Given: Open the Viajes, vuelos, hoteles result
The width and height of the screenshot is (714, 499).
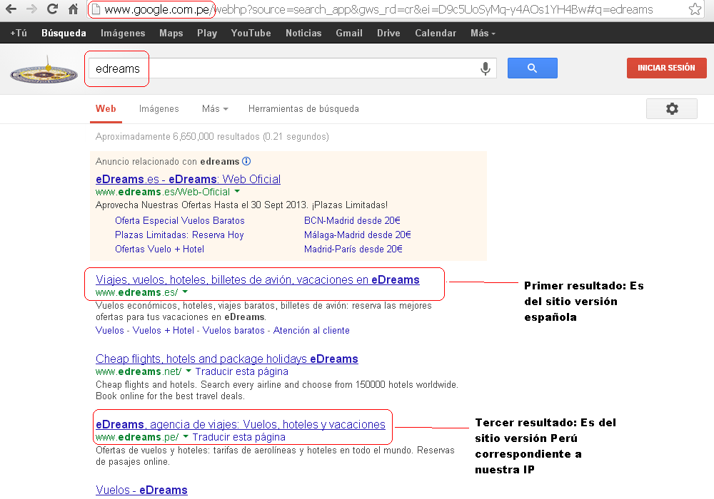Looking at the screenshot, I should 258,280.
